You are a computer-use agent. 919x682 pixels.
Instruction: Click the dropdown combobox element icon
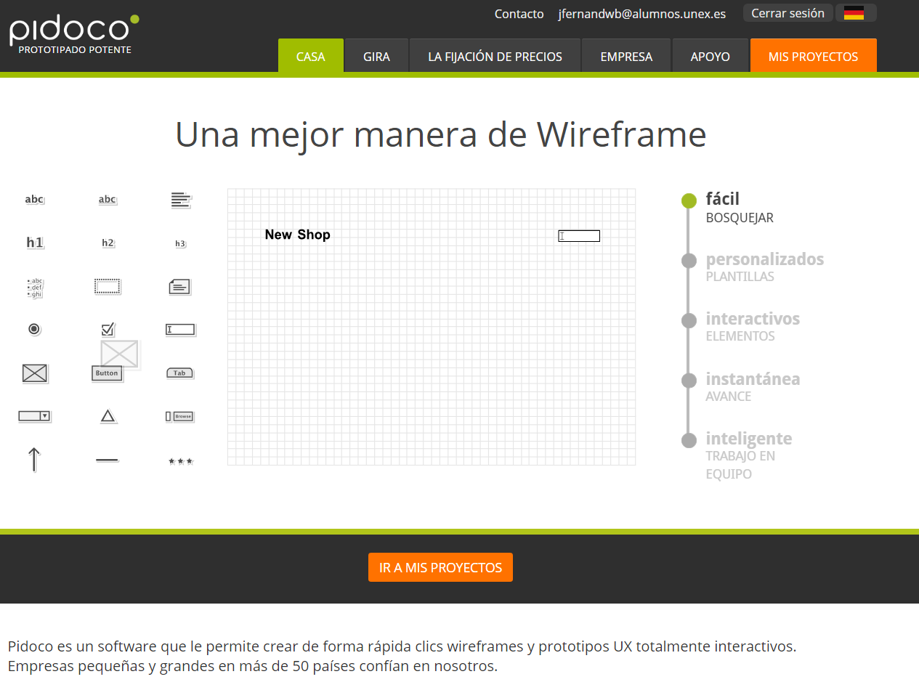coord(35,415)
